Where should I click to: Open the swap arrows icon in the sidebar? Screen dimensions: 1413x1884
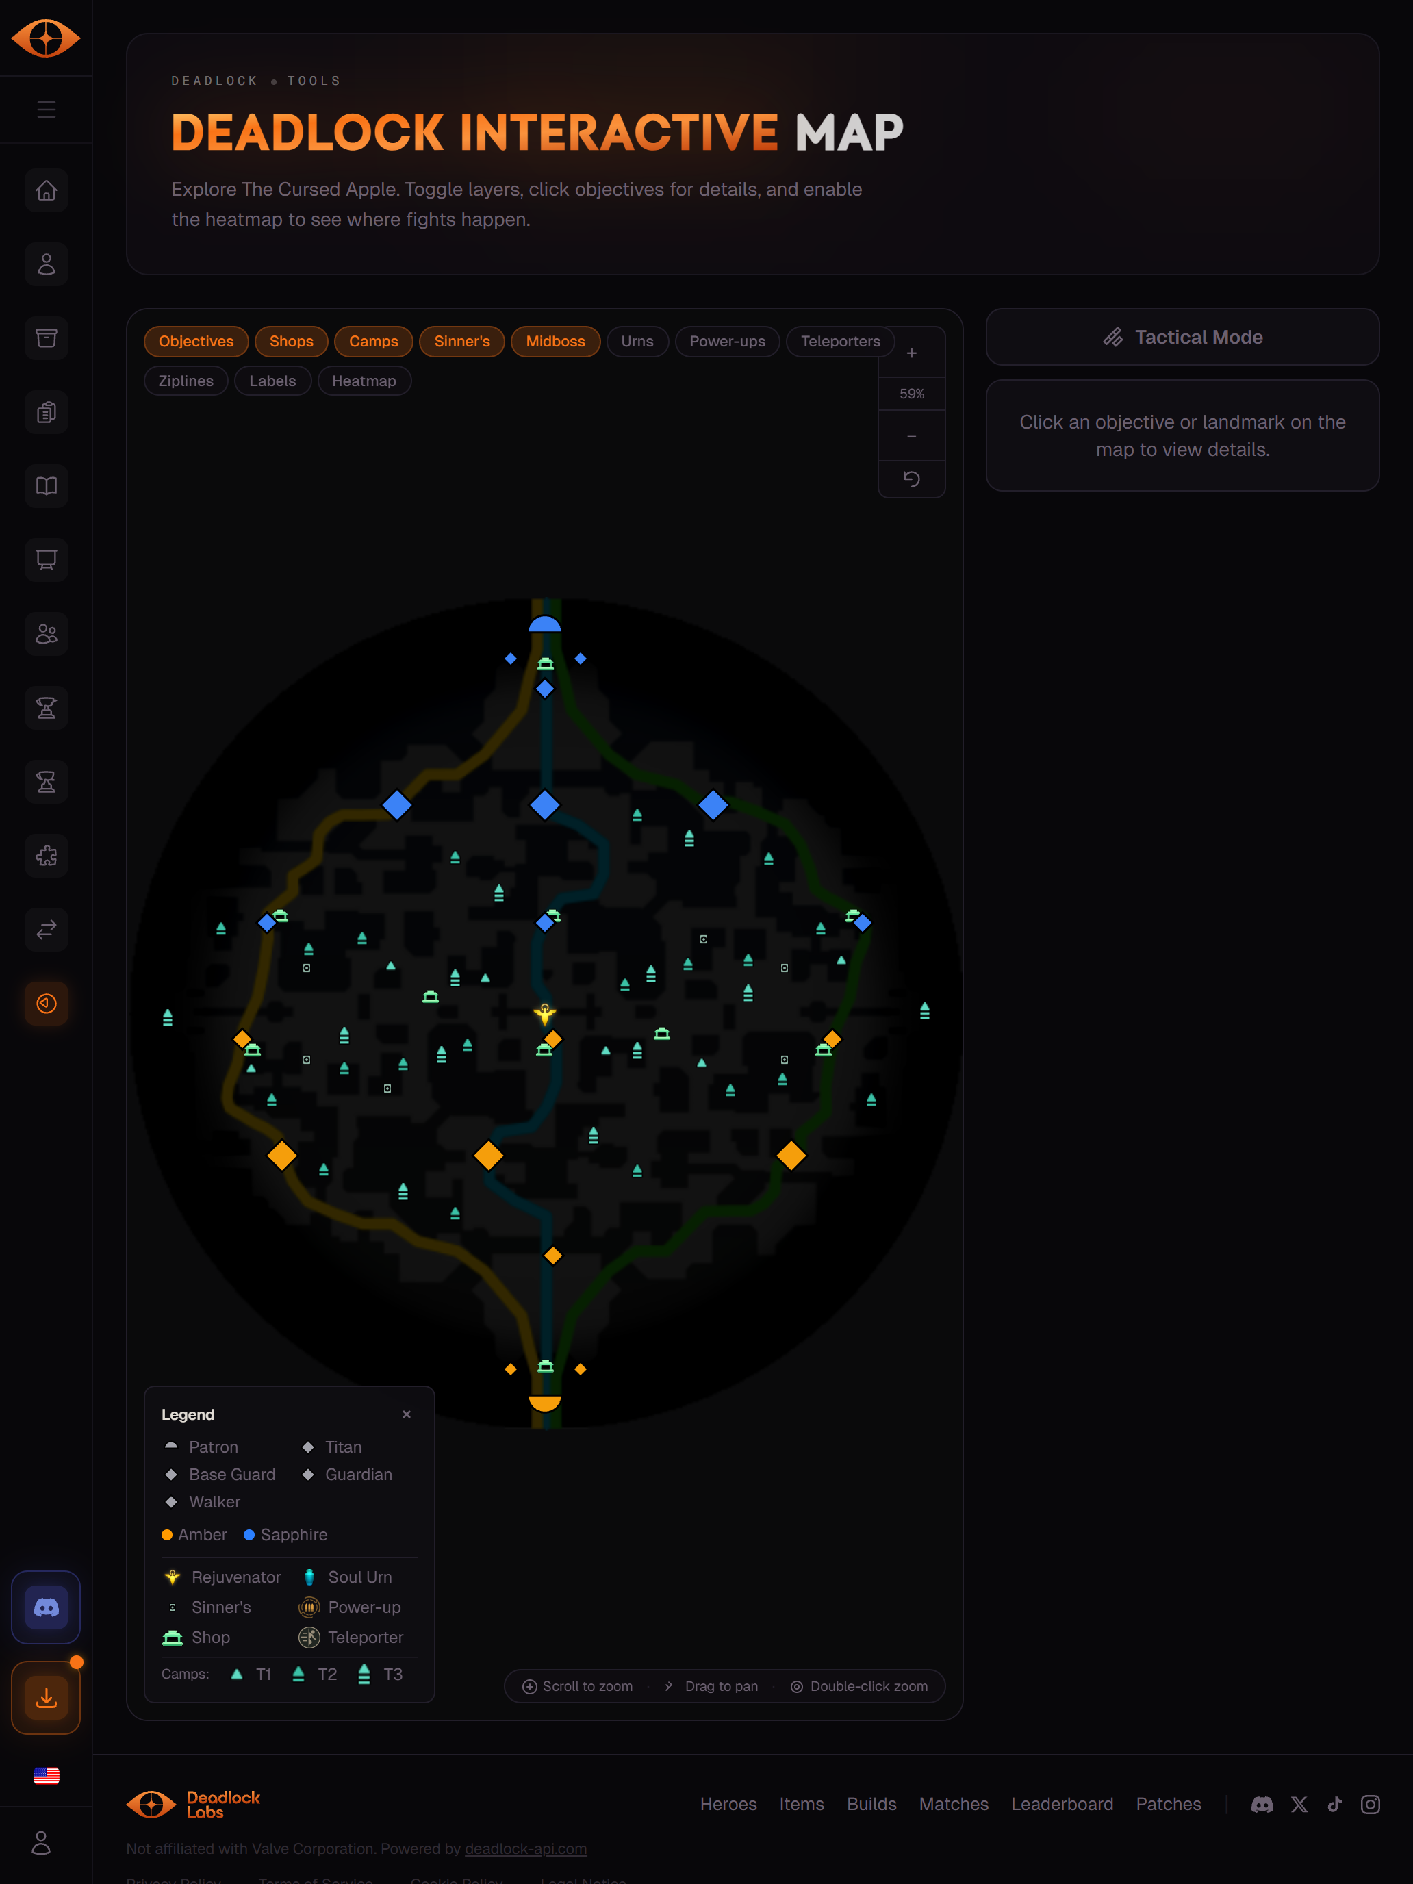[46, 929]
